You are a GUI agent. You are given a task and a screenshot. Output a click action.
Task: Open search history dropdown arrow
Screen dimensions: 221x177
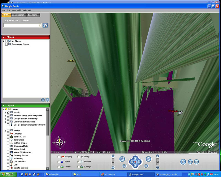click(x=40, y=25)
